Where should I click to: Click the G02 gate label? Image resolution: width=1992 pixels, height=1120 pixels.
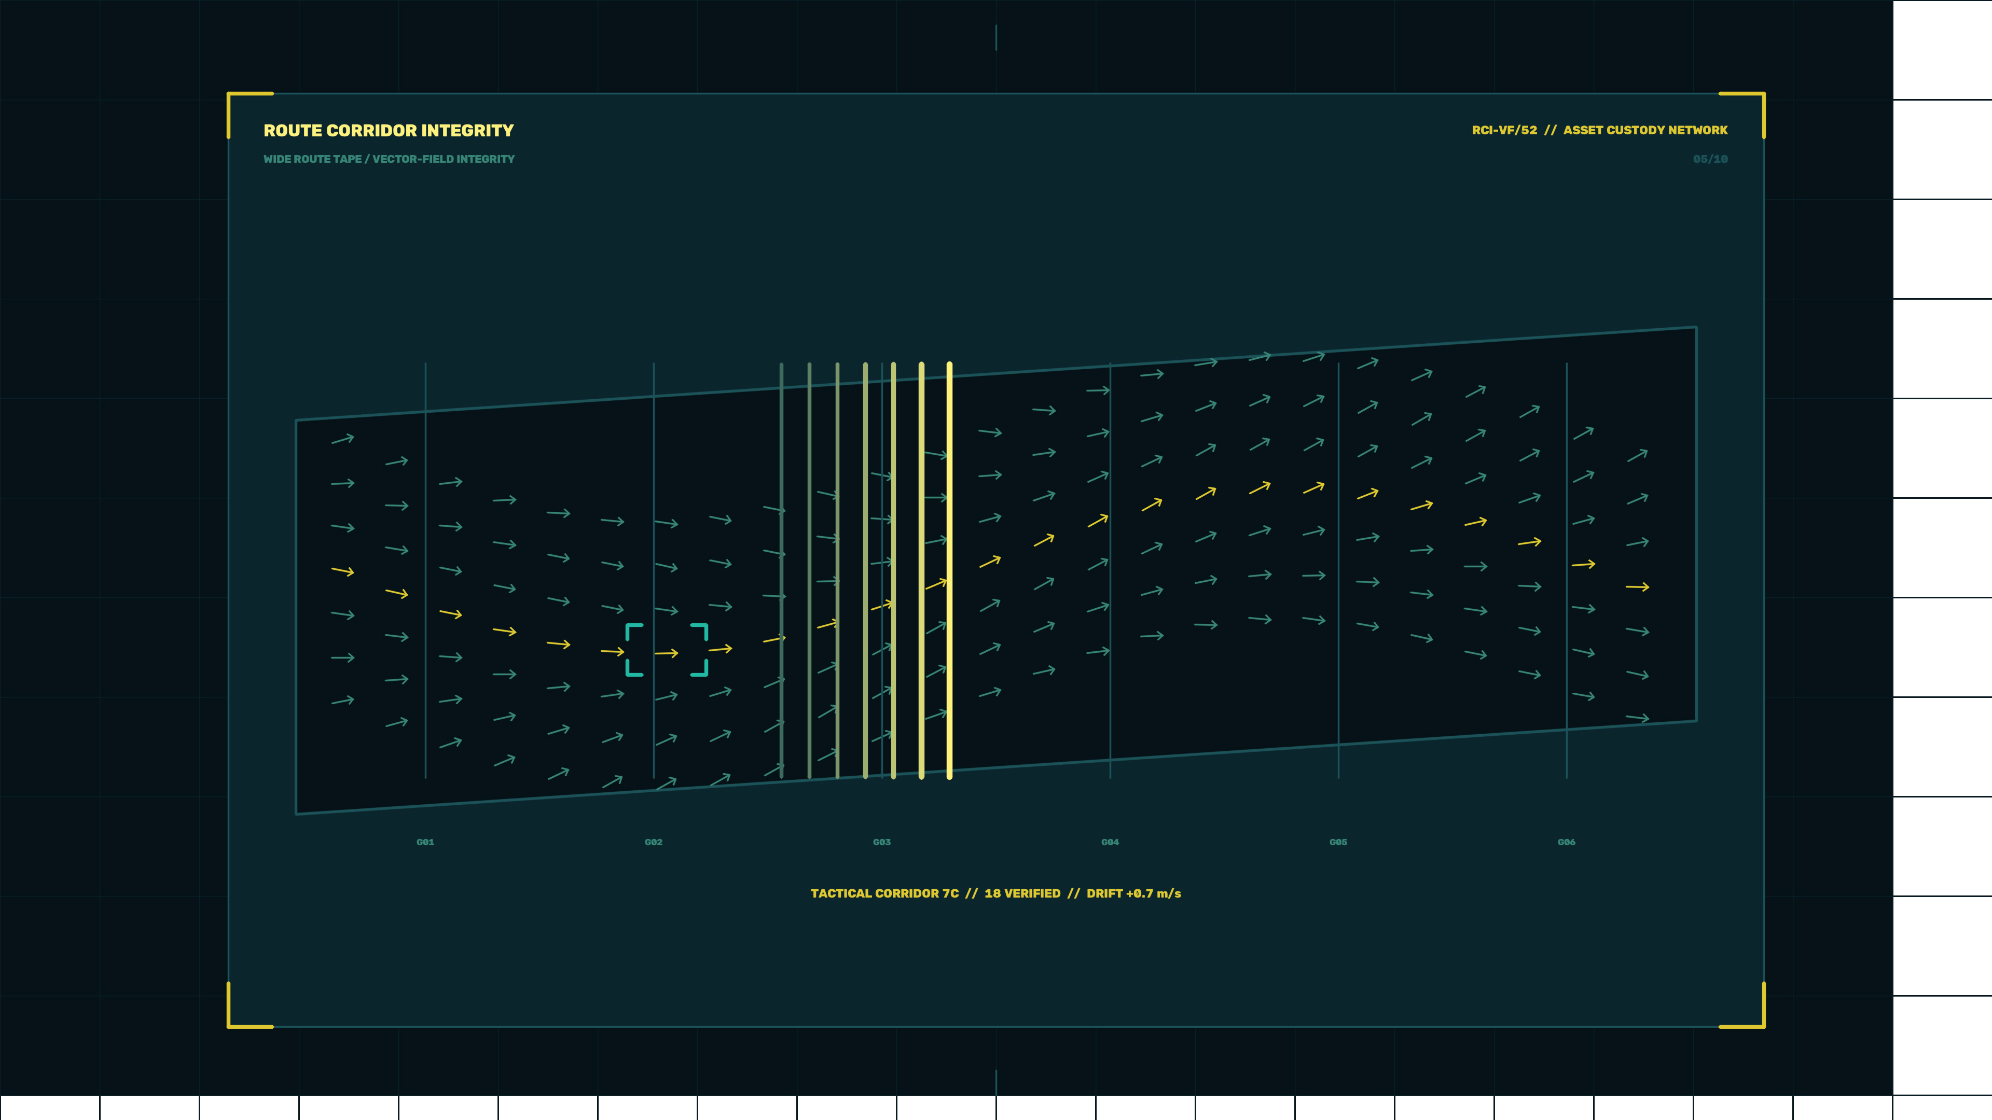tap(654, 842)
